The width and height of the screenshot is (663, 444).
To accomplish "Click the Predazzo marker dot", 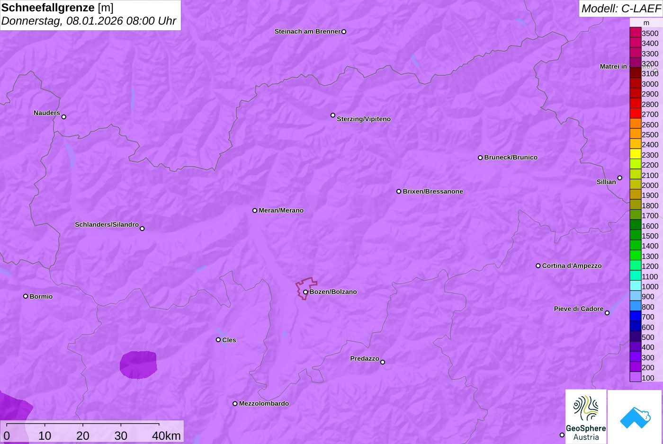I will [383, 362].
